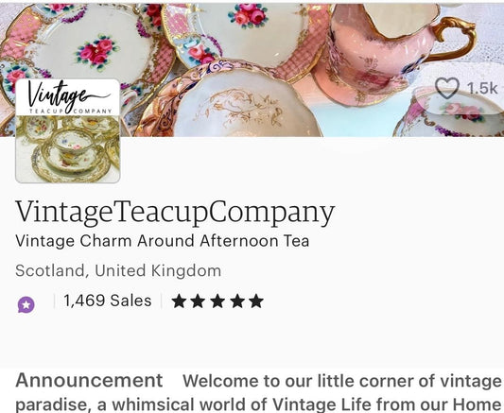Click the purple Star Seller badge

pyautogui.click(x=26, y=304)
